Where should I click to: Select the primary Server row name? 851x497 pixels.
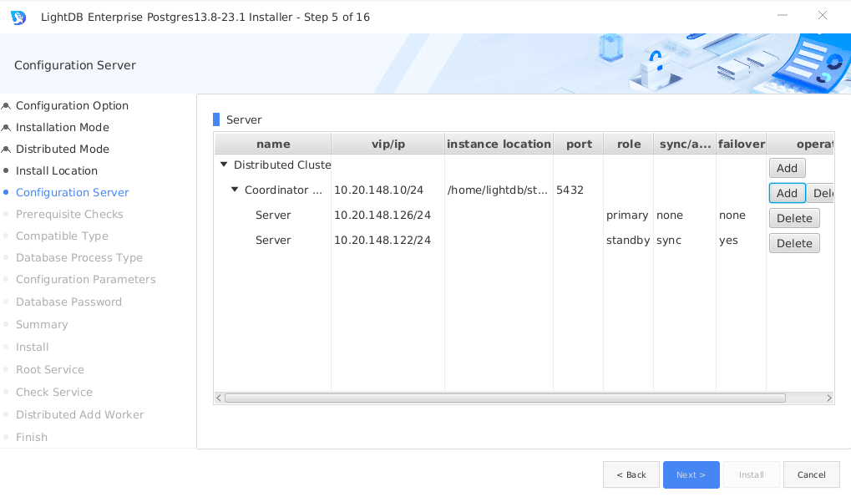pyautogui.click(x=273, y=215)
